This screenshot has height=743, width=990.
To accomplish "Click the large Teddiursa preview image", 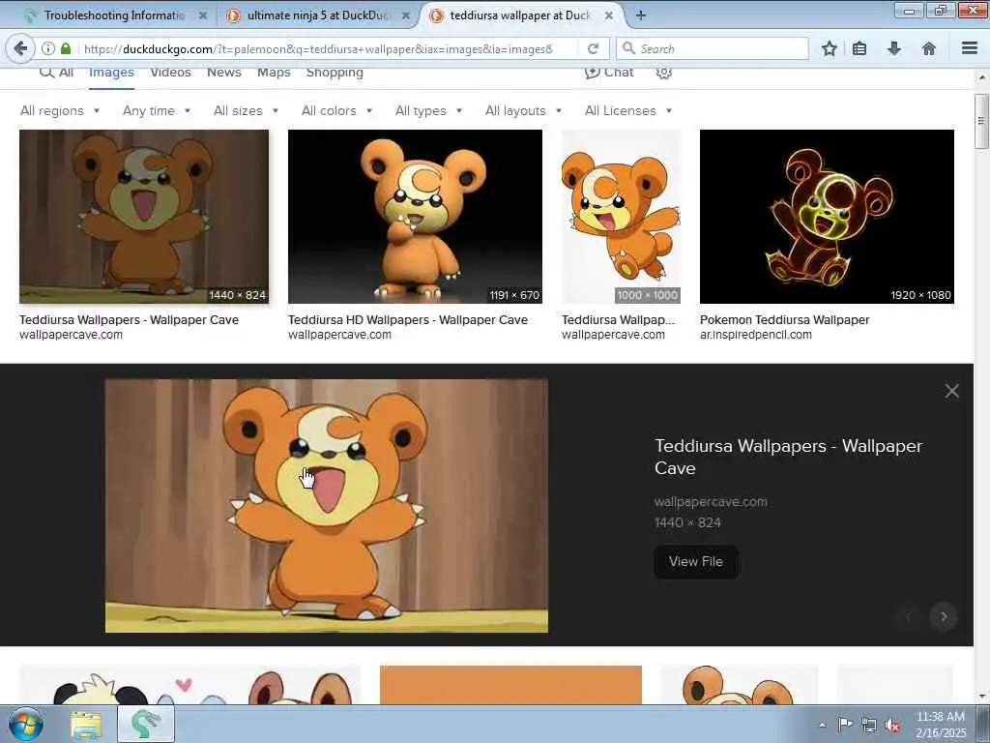I will (327, 505).
